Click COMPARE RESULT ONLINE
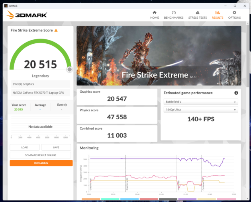The height and width of the screenshot is (202, 251). (x=40, y=155)
